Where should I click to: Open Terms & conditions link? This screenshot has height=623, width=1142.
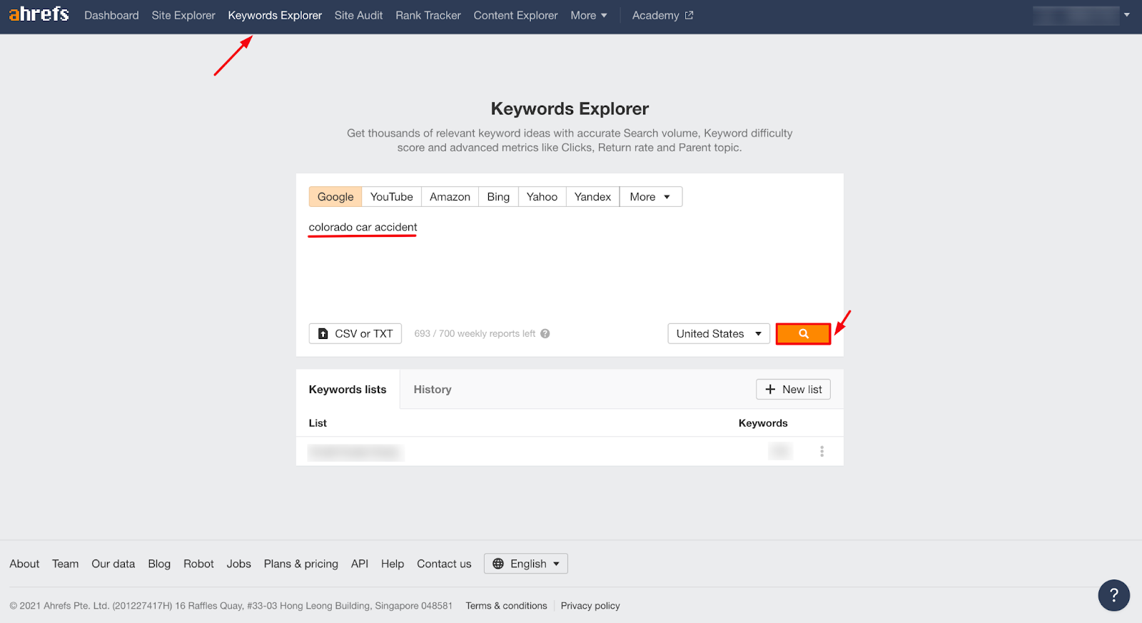506,606
